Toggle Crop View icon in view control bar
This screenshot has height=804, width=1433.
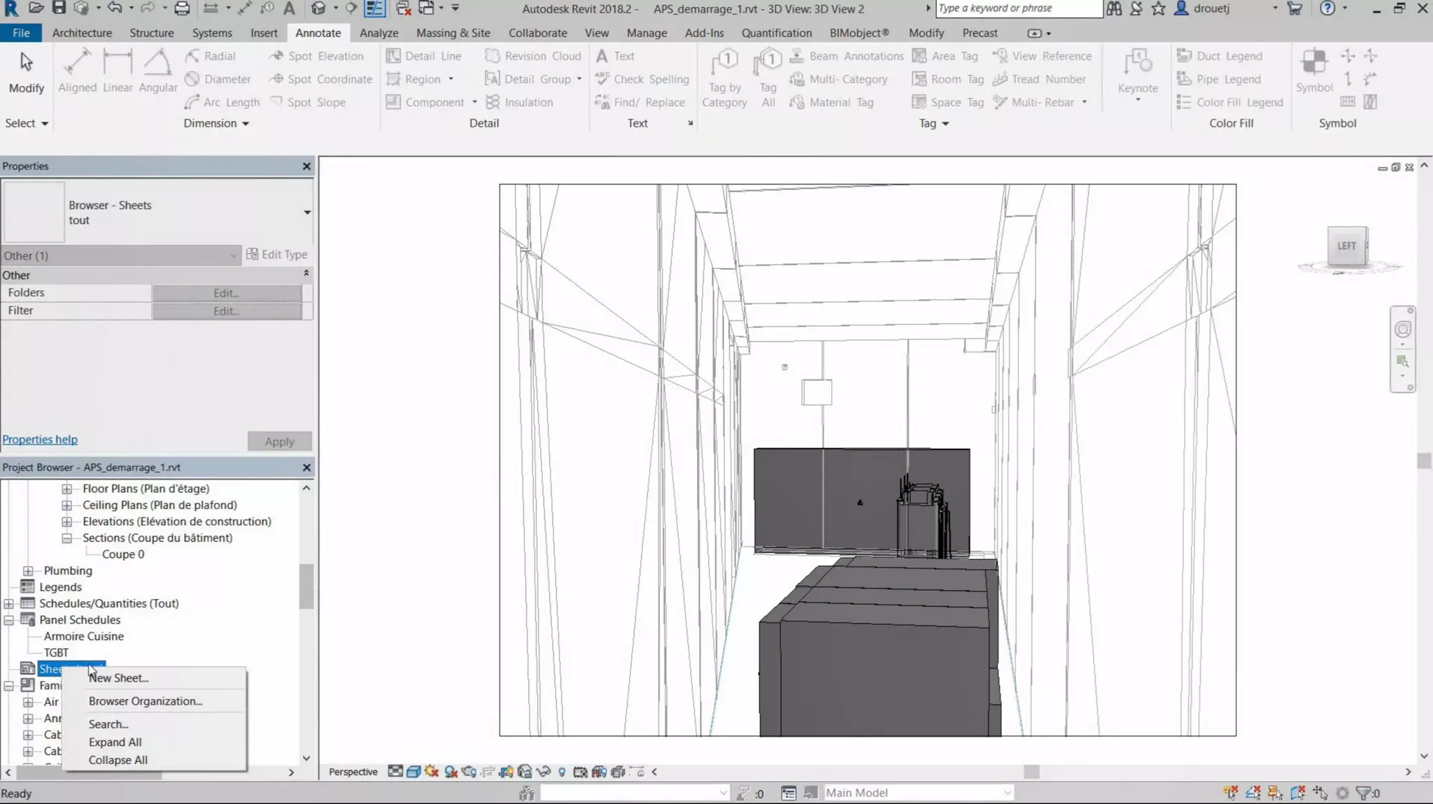pyautogui.click(x=488, y=772)
